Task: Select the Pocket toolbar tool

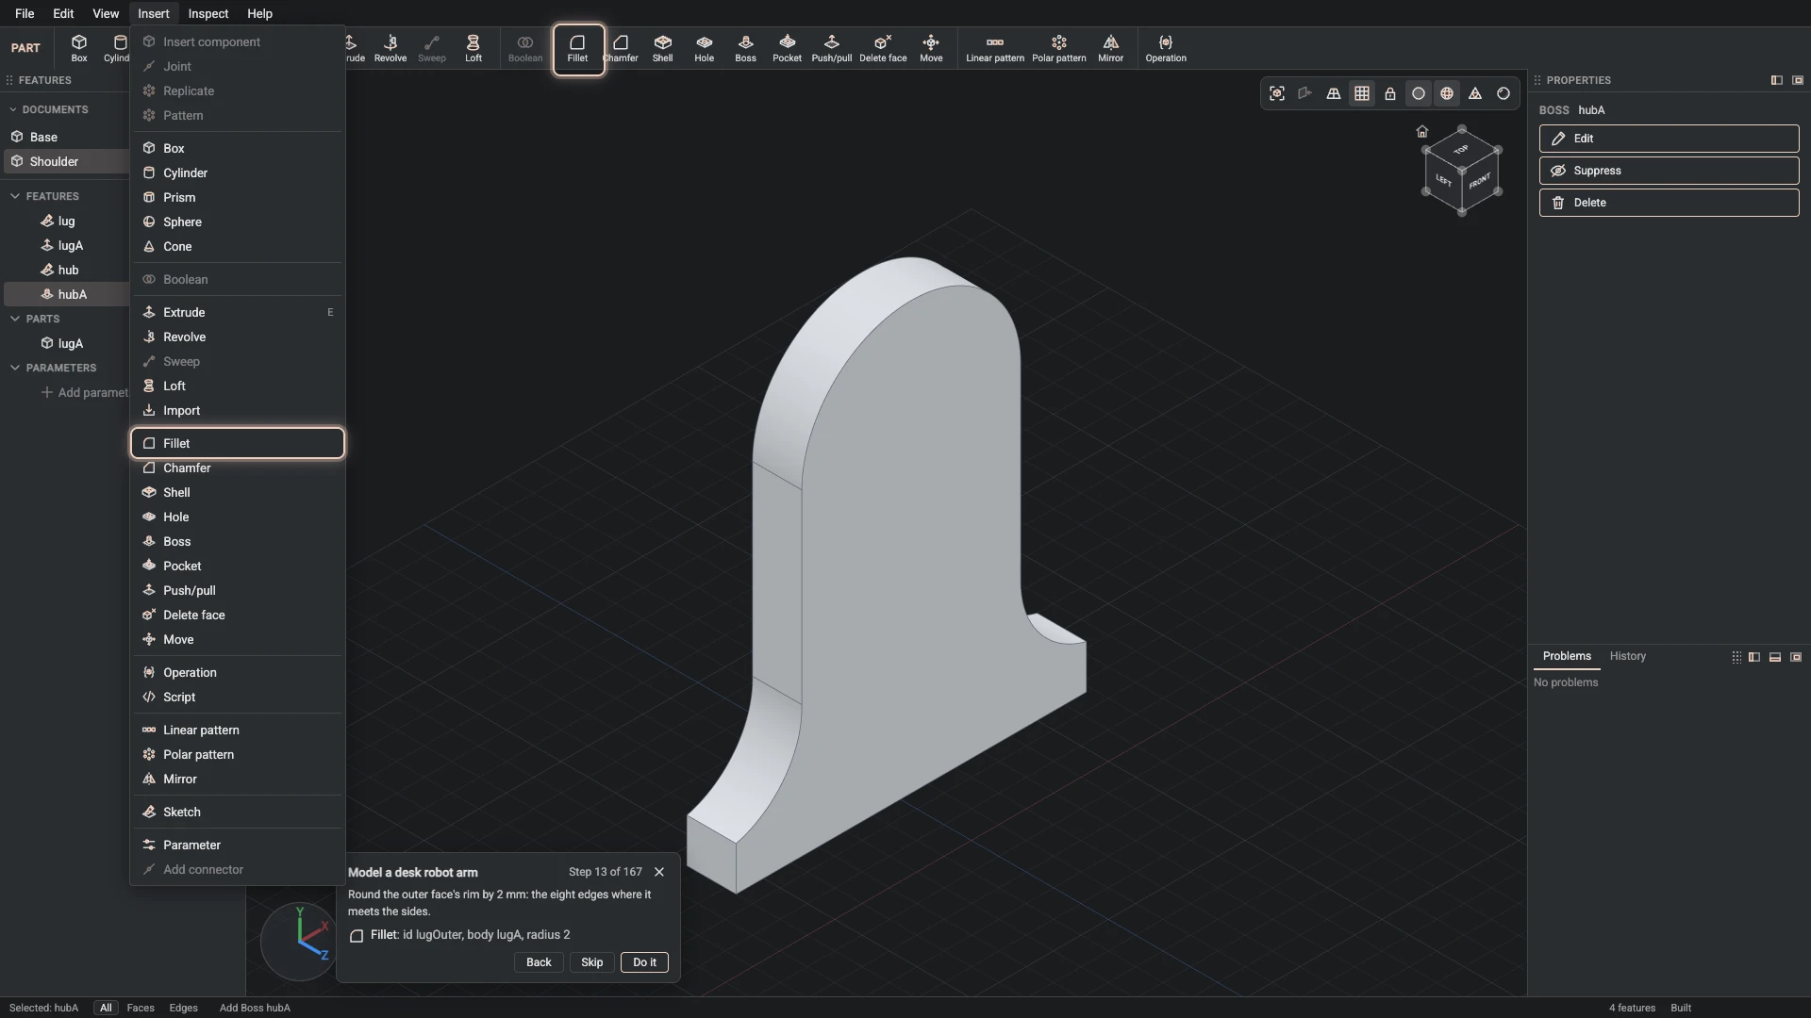Action: pyautogui.click(x=788, y=49)
